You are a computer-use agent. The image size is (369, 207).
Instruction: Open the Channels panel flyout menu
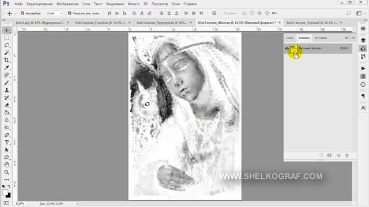click(353, 38)
